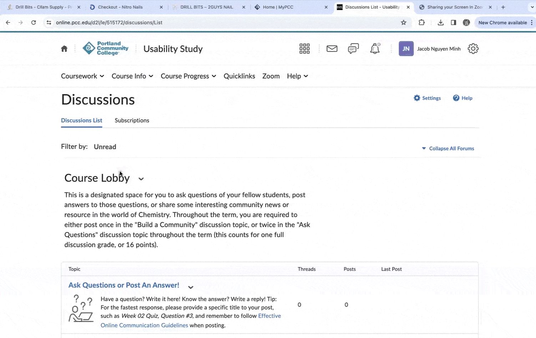Open account settings gear icon
536x338 pixels.
point(473,49)
